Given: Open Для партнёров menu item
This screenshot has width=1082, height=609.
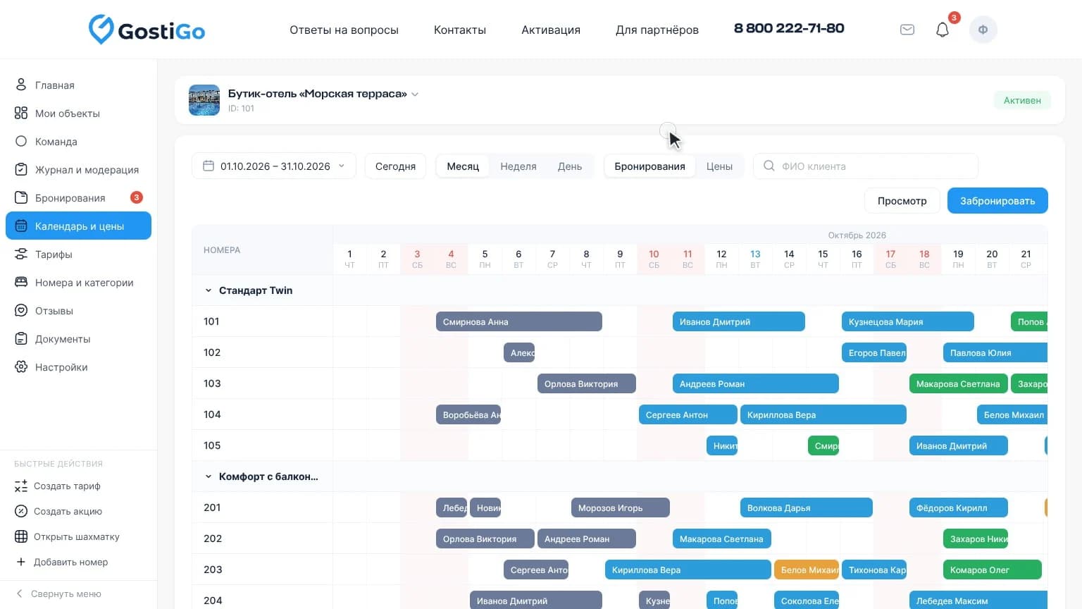Looking at the screenshot, I should pyautogui.click(x=657, y=30).
